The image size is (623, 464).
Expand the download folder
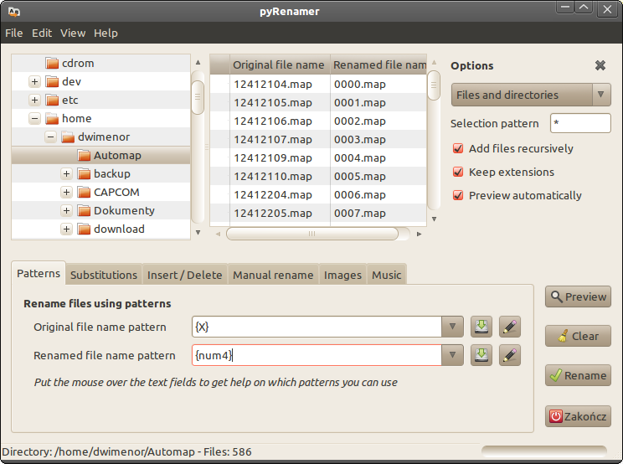(x=66, y=229)
